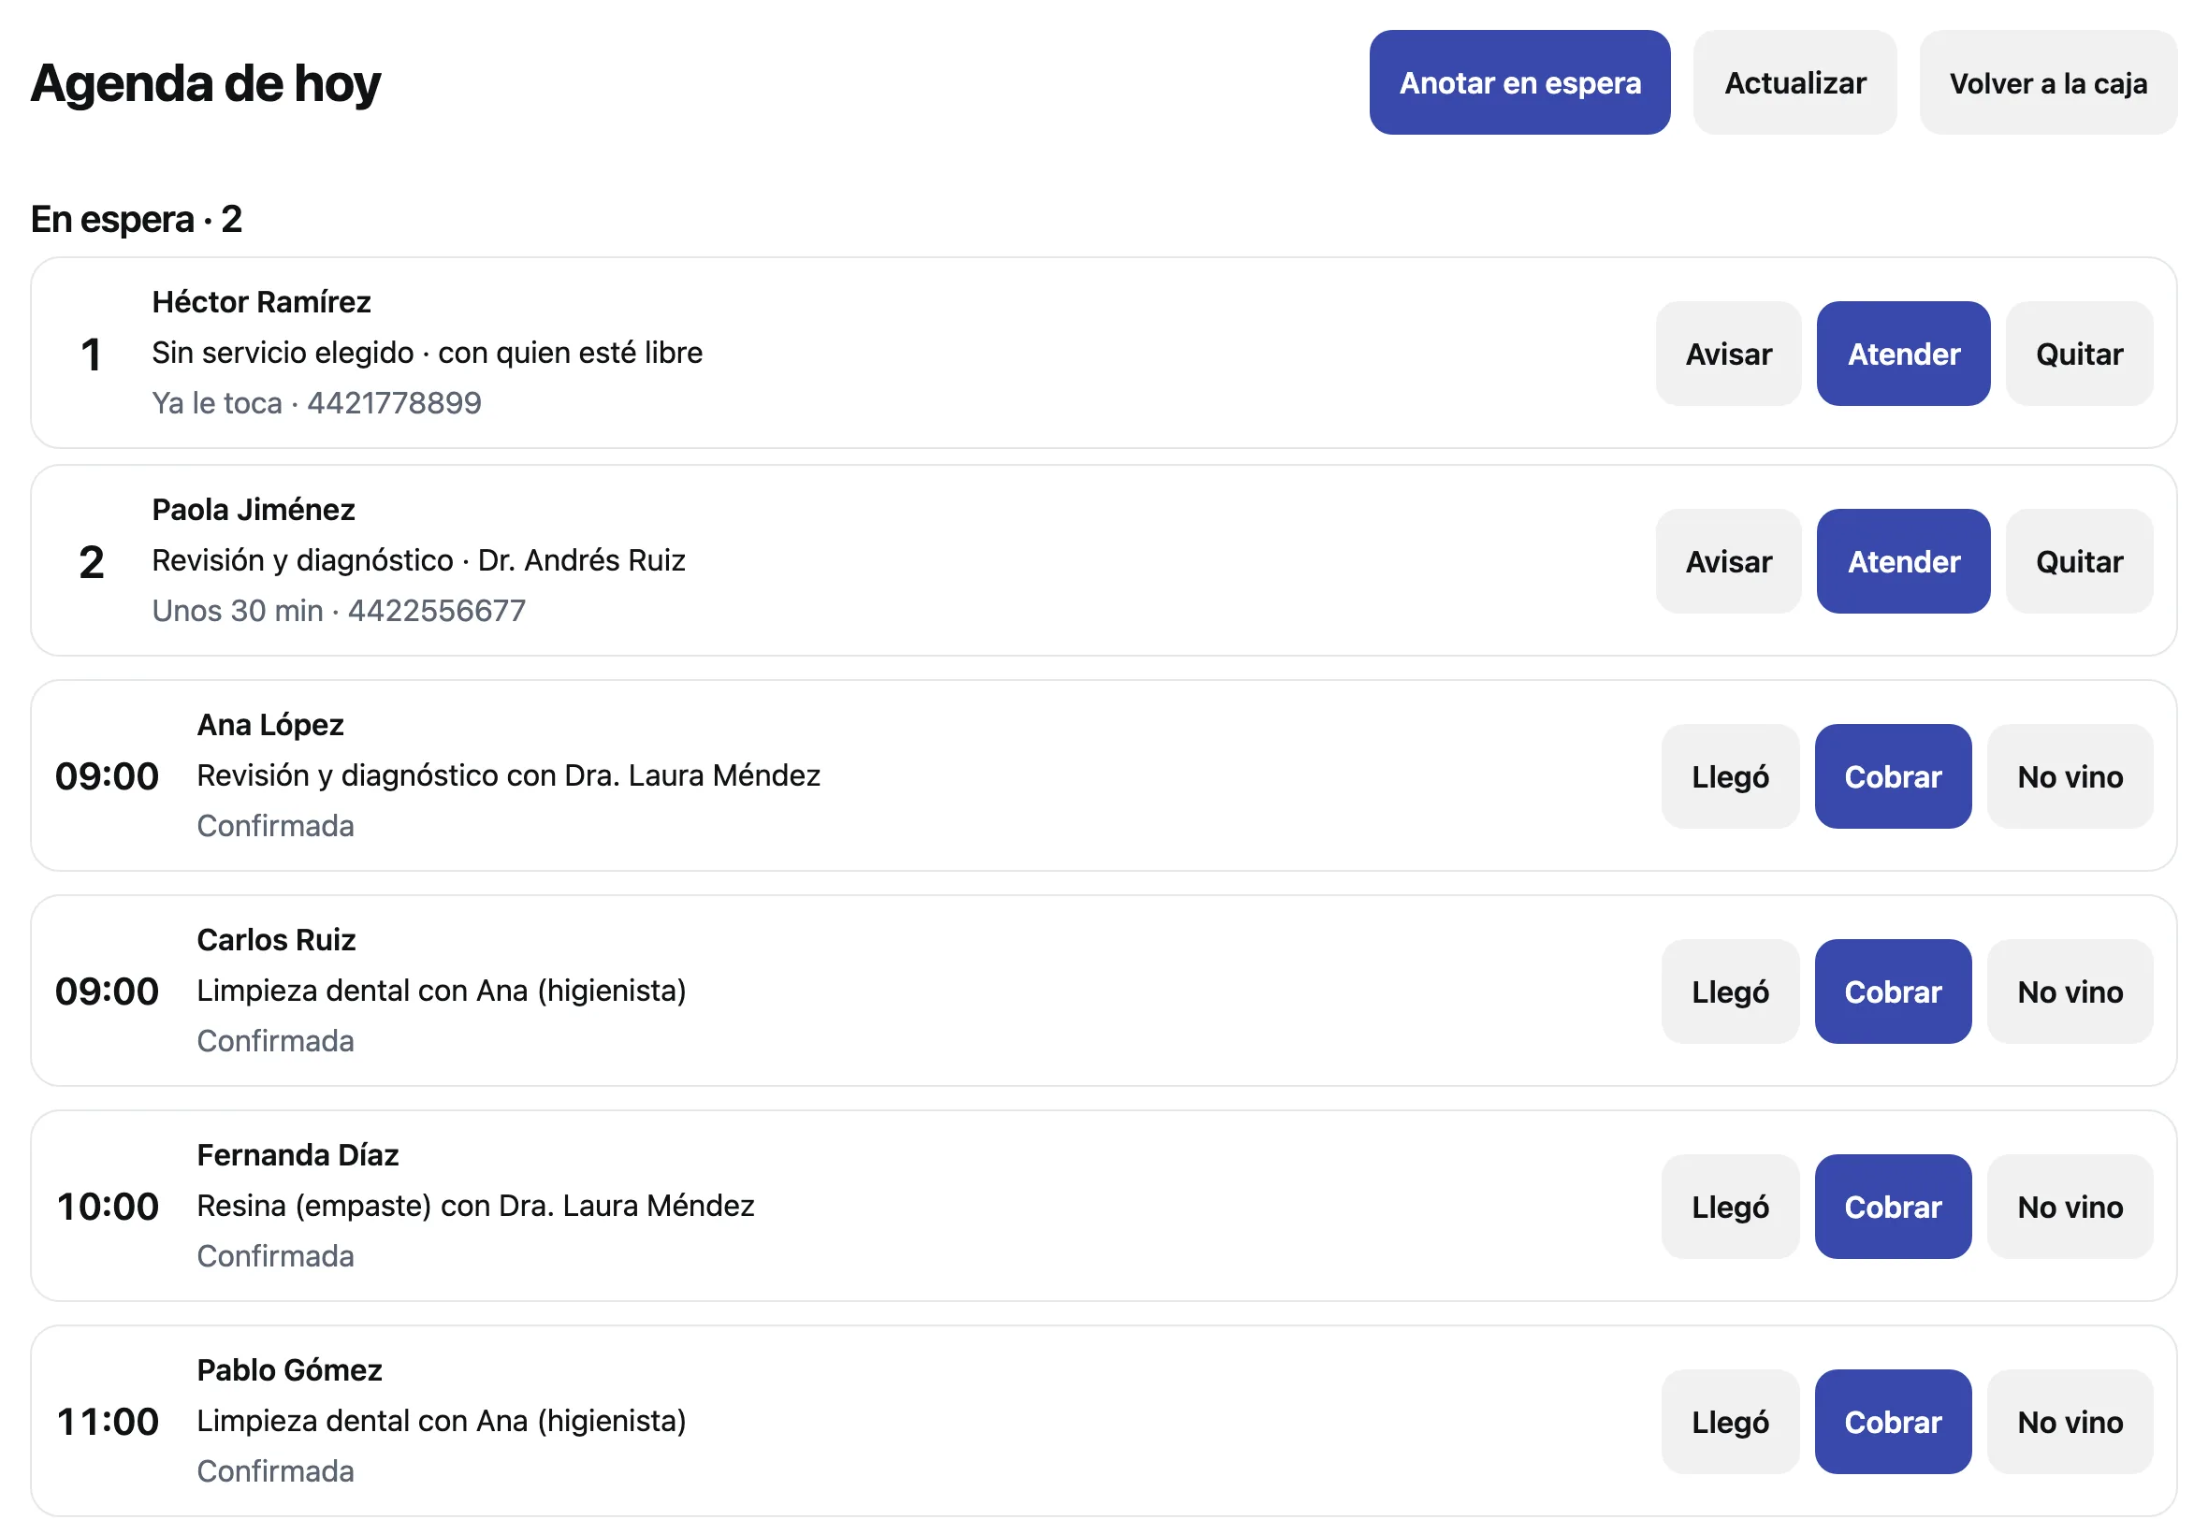Click Pablo Gómez's 'Limpieza dental con Ana' line
The width and height of the screenshot is (2208, 1534).
click(442, 1422)
